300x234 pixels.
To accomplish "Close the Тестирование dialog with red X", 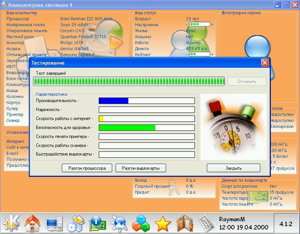I will 265,63.
